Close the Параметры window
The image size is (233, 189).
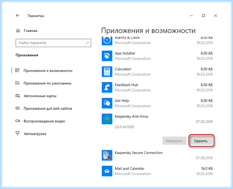pos(216,16)
